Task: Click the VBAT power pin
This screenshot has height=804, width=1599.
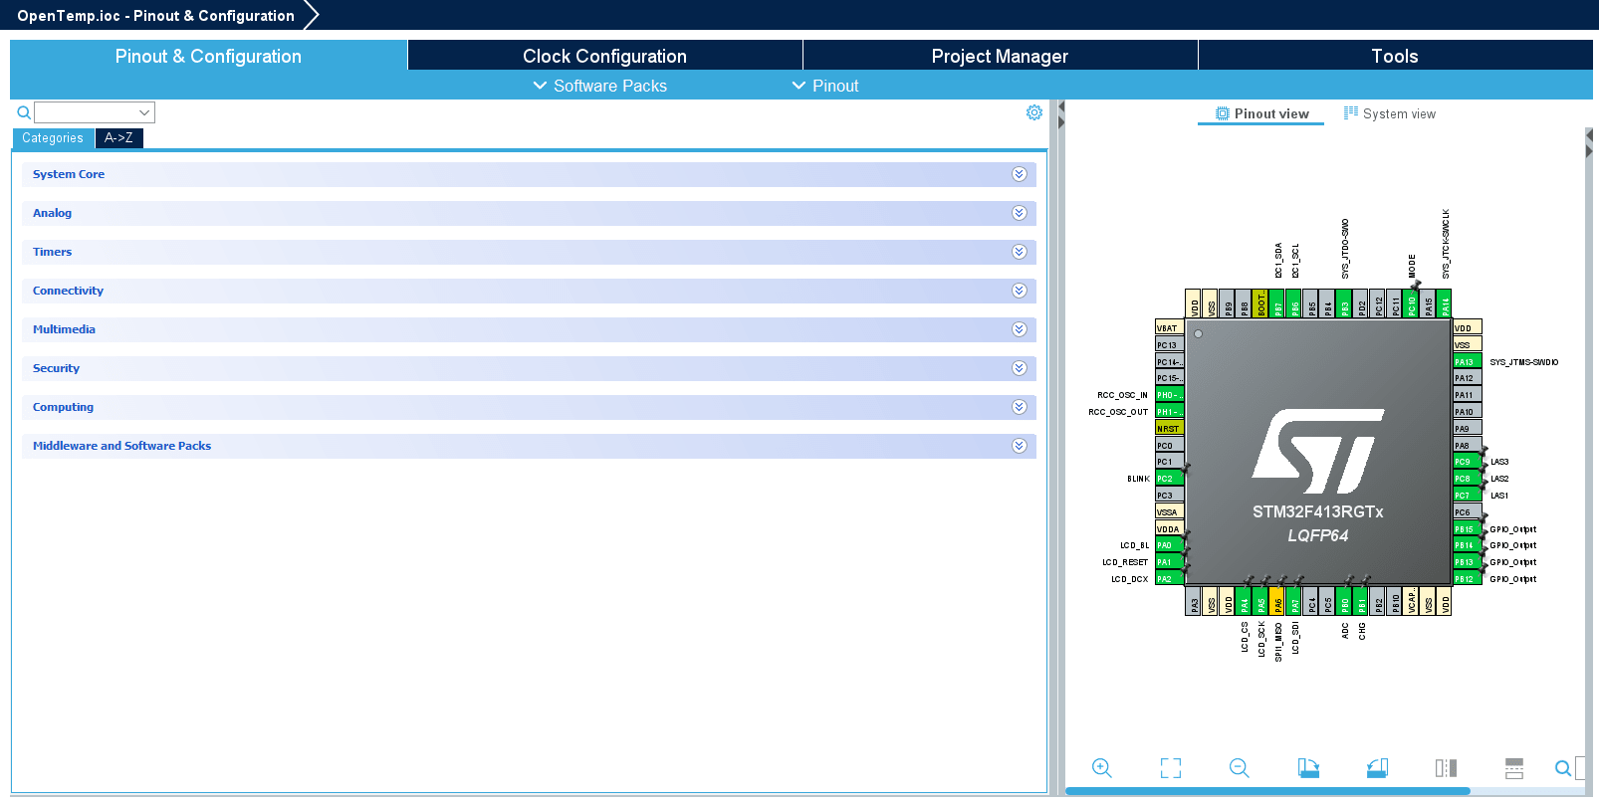Action: coord(1170,327)
